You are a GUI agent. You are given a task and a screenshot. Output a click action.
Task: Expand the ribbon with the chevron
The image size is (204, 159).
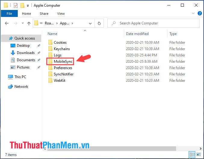tap(193, 13)
